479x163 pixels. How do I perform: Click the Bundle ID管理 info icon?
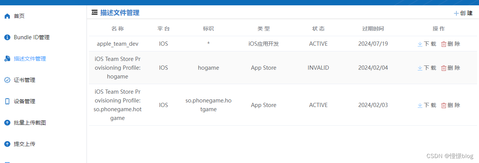[7, 37]
